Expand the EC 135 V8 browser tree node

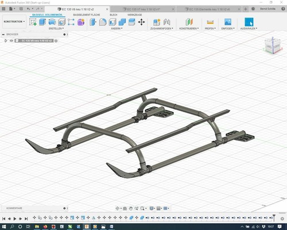6,41
